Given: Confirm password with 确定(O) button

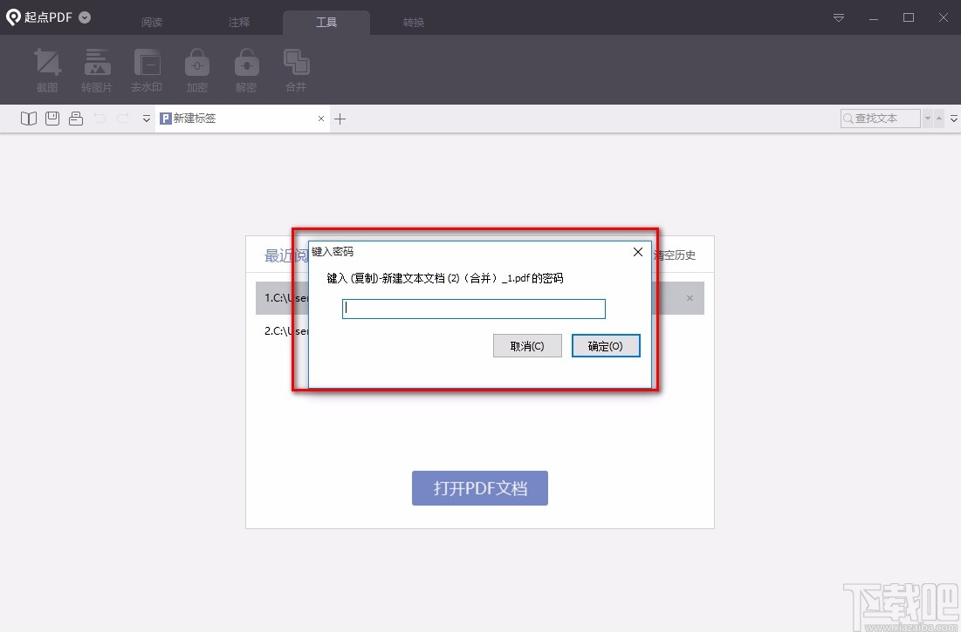Looking at the screenshot, I should coord(606,345).
